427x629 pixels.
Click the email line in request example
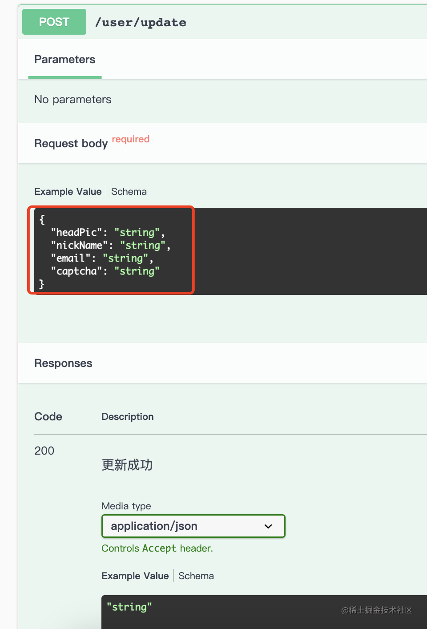(102, 258)
